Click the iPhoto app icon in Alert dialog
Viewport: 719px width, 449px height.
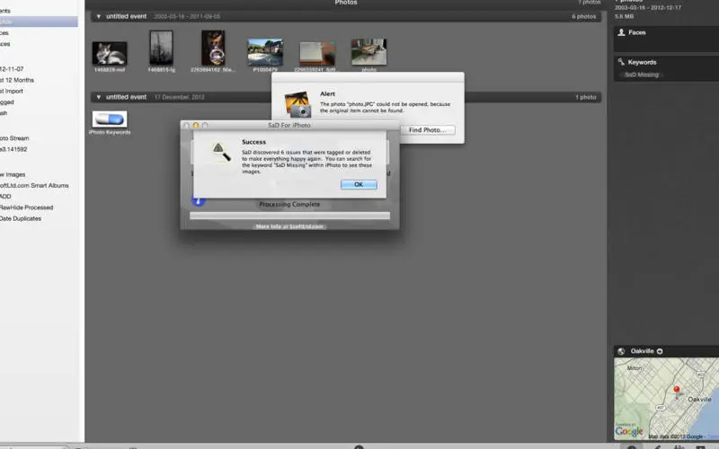297,104
